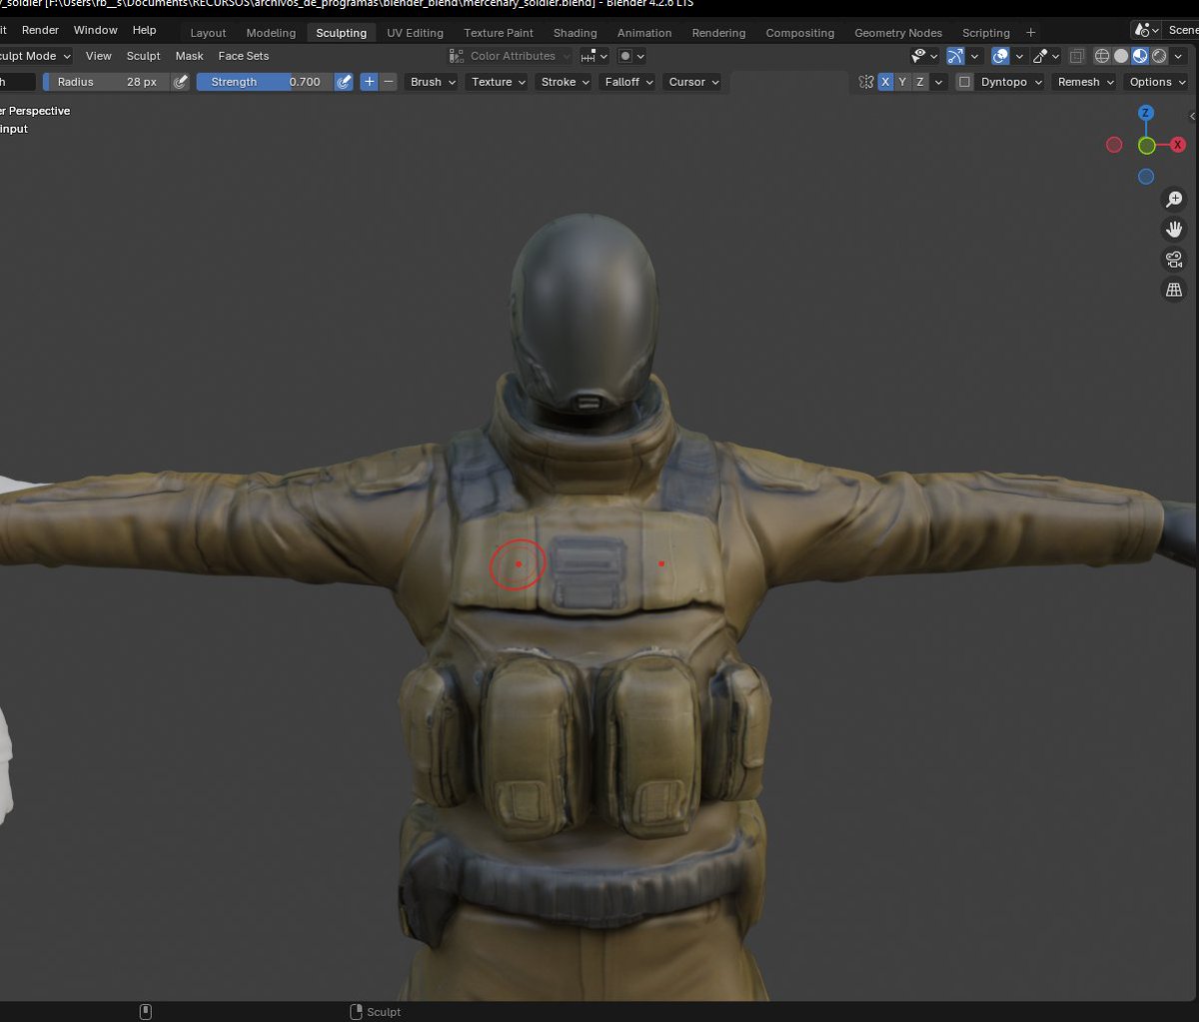The height and width of the screenshot is (1022, 1199).
Task: Open the Brush settings dropdown
Action: pyautogui.click(x=434, y=82)
